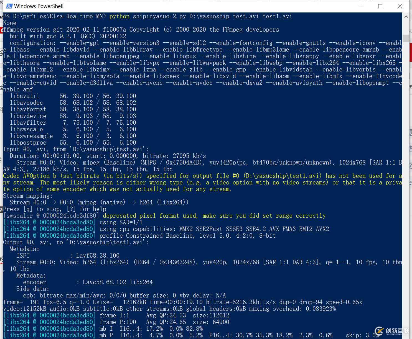Maximize the Windows PowerShell window
Image resolution: width=412 pixels, height=339 pixels.
pyautogui.click(x=380, y=6)
